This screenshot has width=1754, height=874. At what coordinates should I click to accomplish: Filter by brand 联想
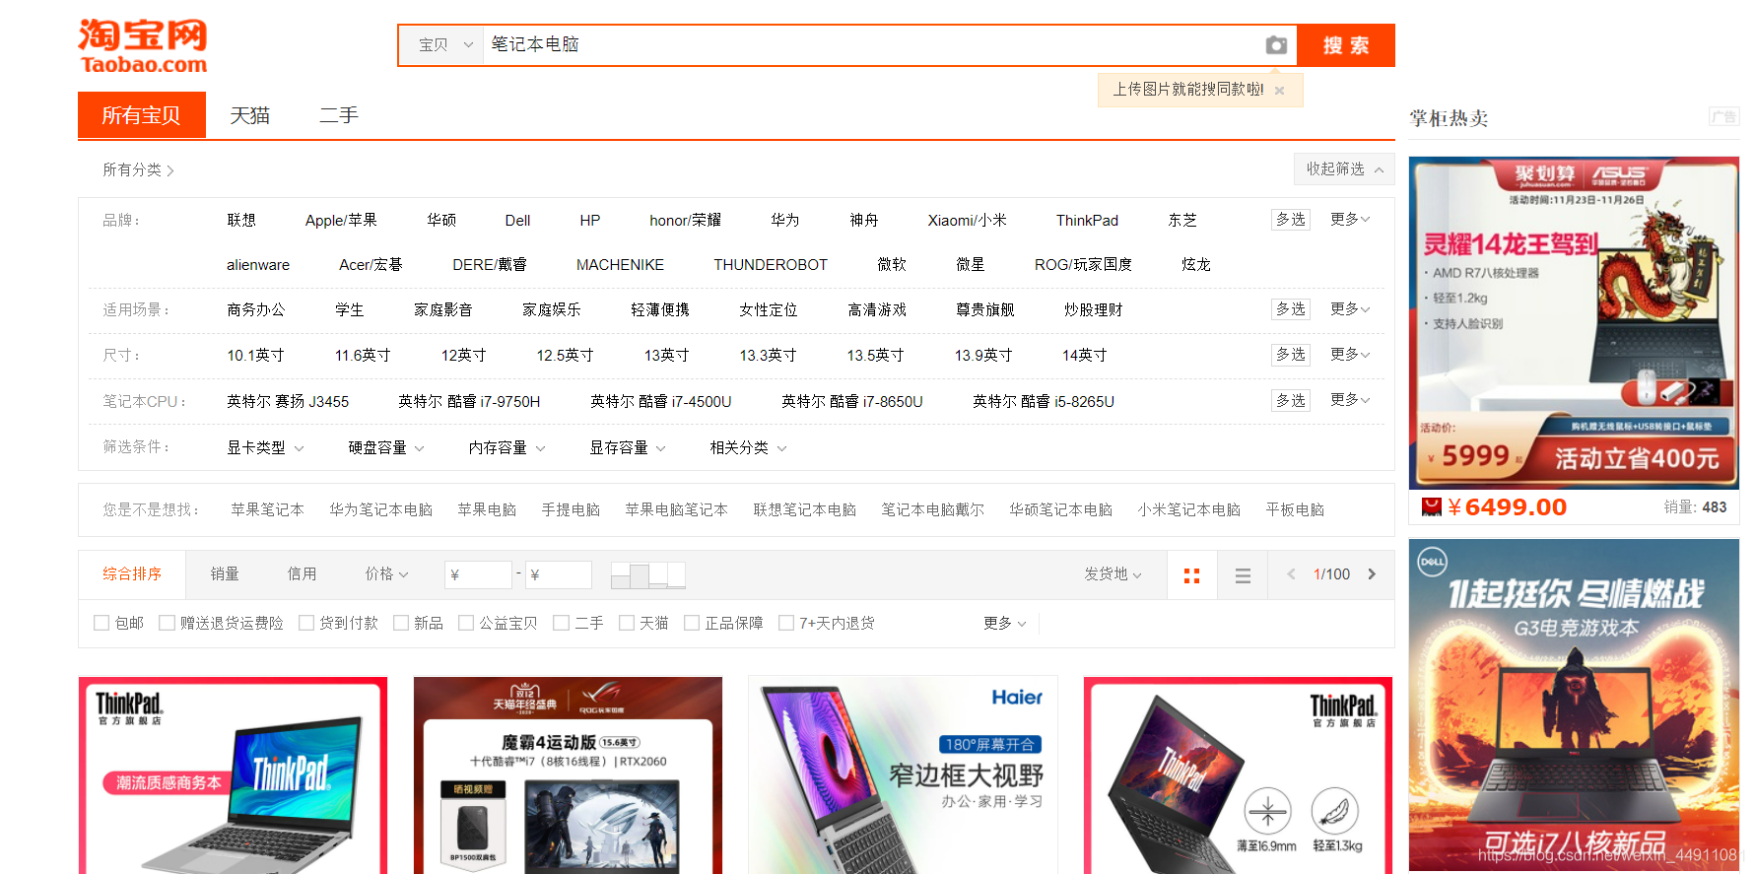tap(241, 221)
